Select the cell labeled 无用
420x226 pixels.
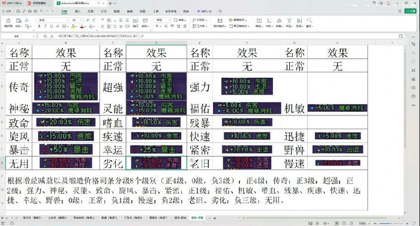19,163
